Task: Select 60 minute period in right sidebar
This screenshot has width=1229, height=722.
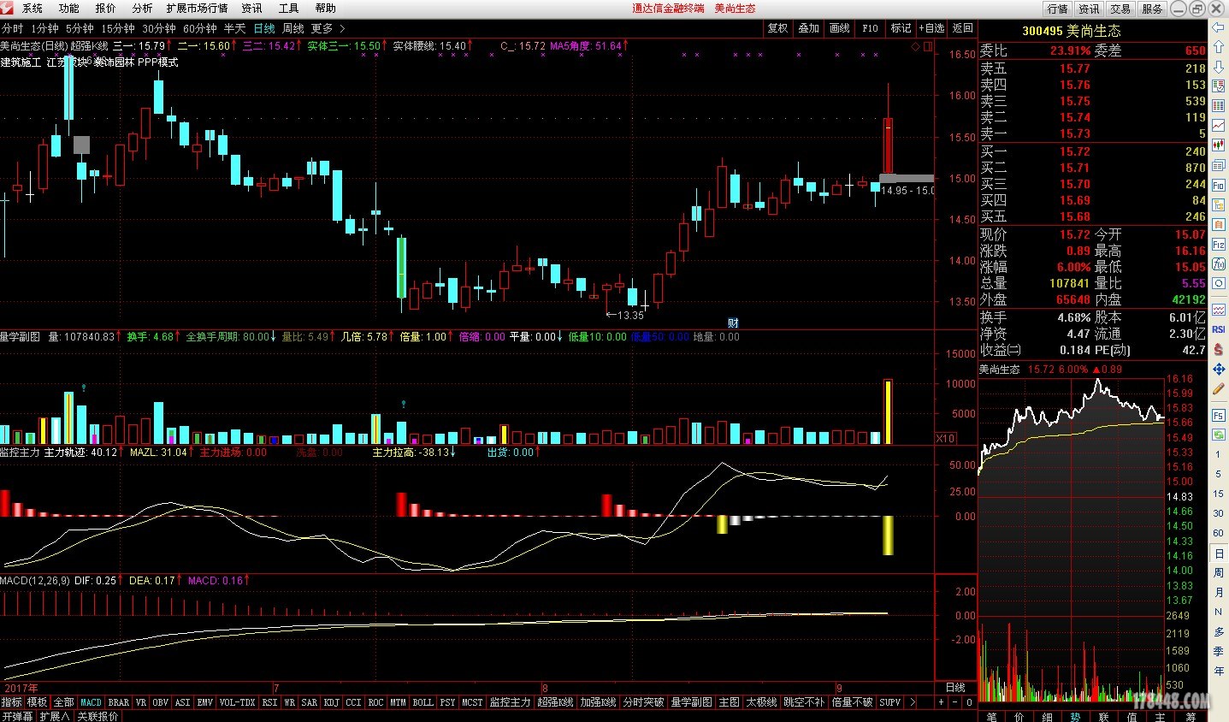Action: (1219, 533)
